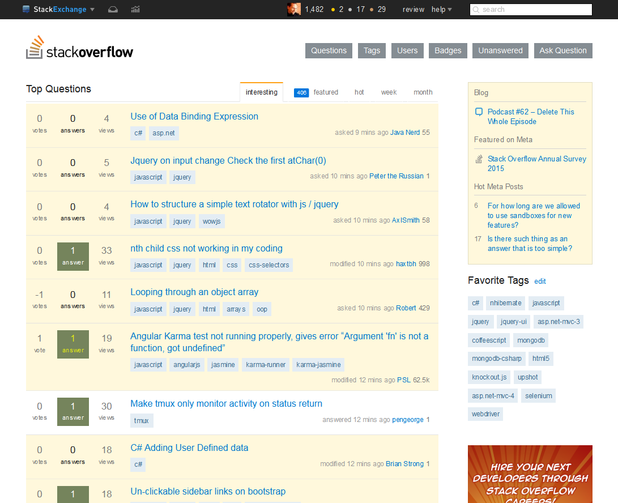Click the blog speech bubble icon
Image resolution: width=618 pixels, height=503 pixels.
(479, 112)
